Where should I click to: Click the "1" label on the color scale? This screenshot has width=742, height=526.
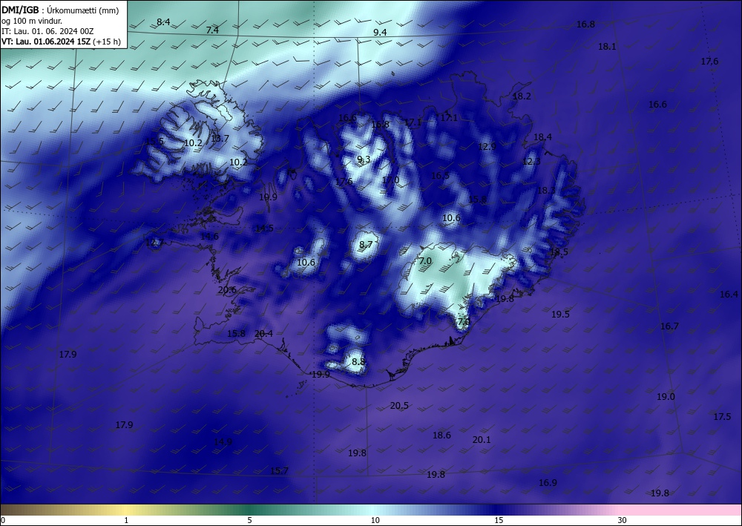(126, 521)
